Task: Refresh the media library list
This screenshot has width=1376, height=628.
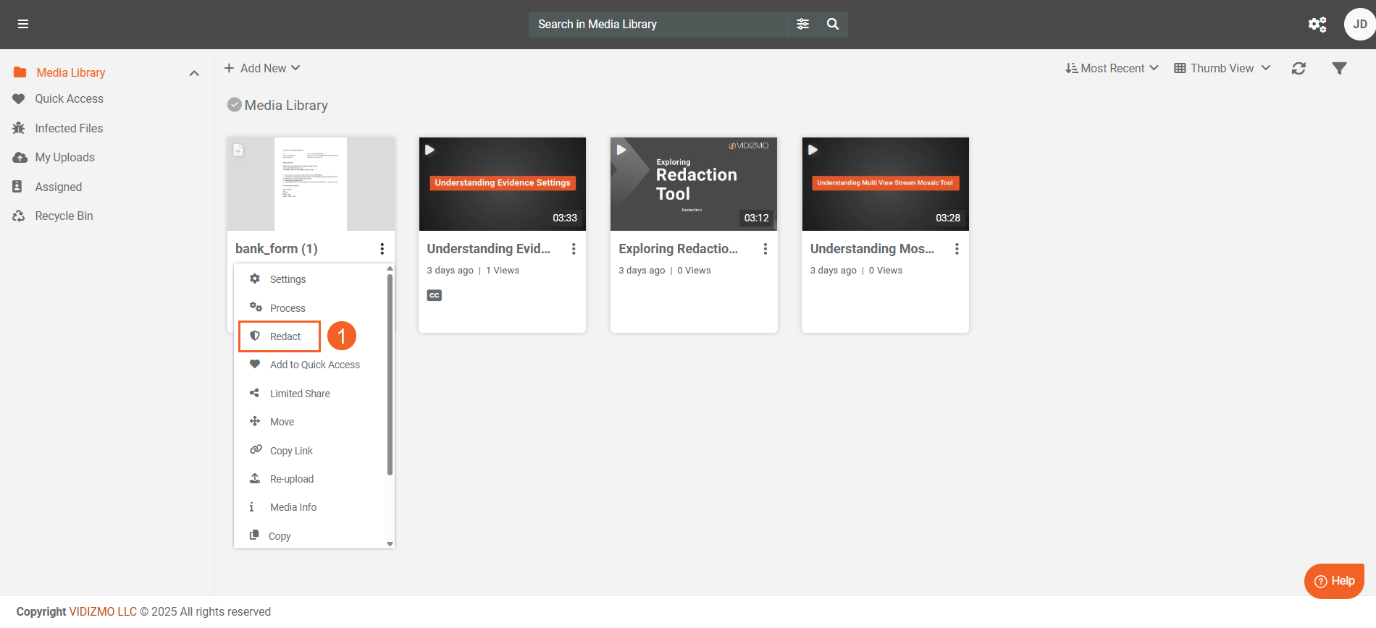Action: point(1299,68)
